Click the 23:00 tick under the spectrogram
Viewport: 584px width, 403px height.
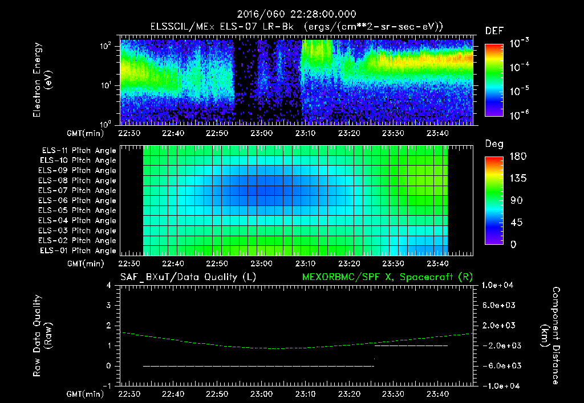coord(261,133)
